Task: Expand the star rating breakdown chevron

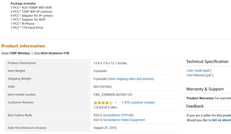Action: [116, 103]
